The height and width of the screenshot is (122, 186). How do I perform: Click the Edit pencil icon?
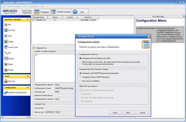pyautogui.click(x=6, y=53)
